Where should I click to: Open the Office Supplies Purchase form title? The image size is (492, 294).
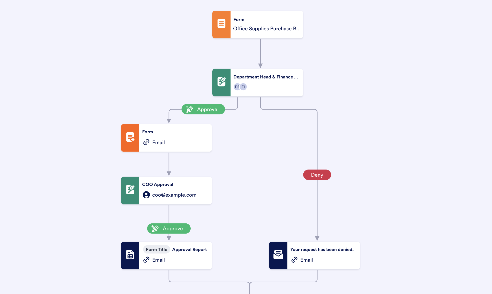pos(267,29)
